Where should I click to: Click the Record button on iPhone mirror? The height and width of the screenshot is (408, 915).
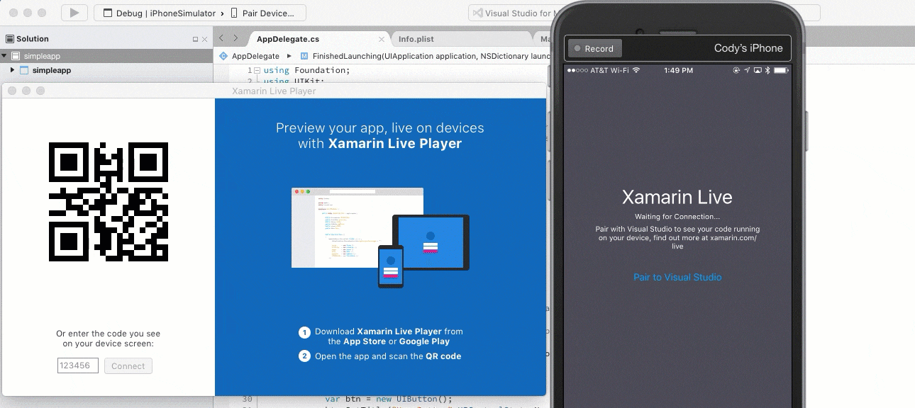[x=594, y=48]
